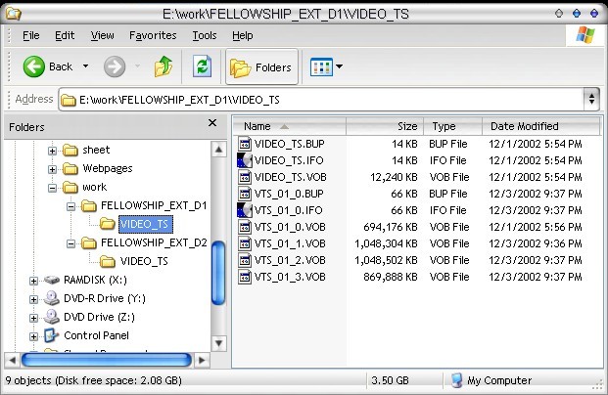
Task: Click the grey Forward arrow button
Action: [x=115, y=66]
